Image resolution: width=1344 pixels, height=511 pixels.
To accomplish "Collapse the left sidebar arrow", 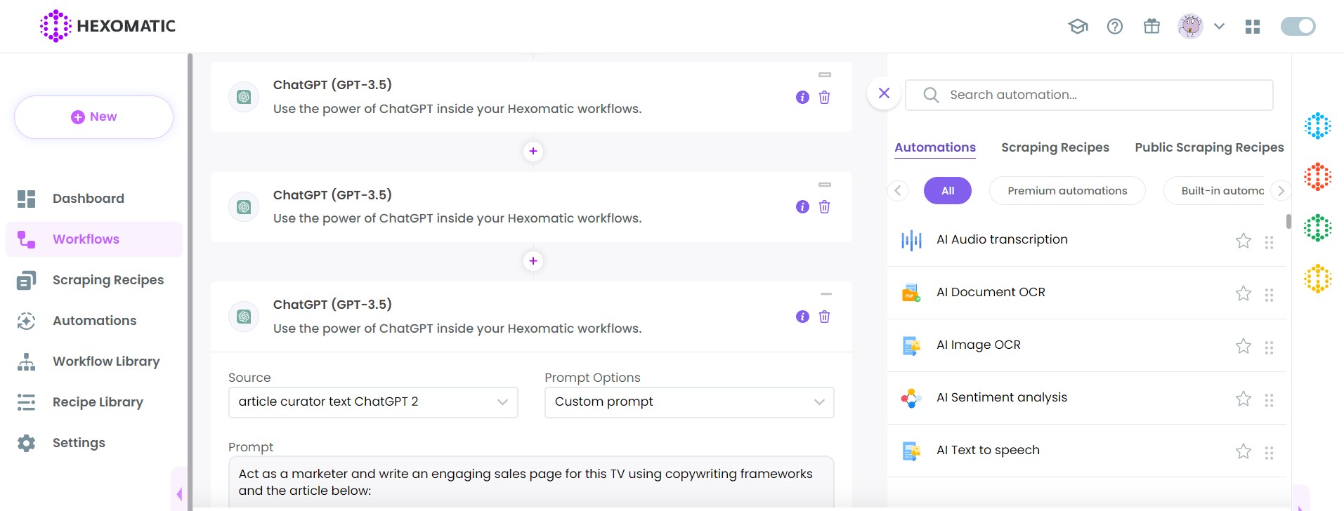I will (179, 494).
